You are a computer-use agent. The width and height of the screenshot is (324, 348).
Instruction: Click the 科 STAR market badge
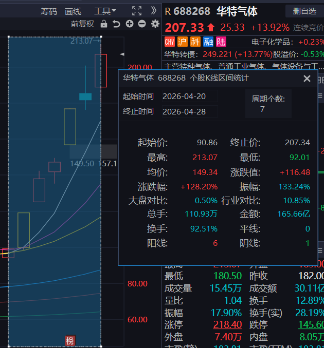pyautogui.click(x=195, y=42)
